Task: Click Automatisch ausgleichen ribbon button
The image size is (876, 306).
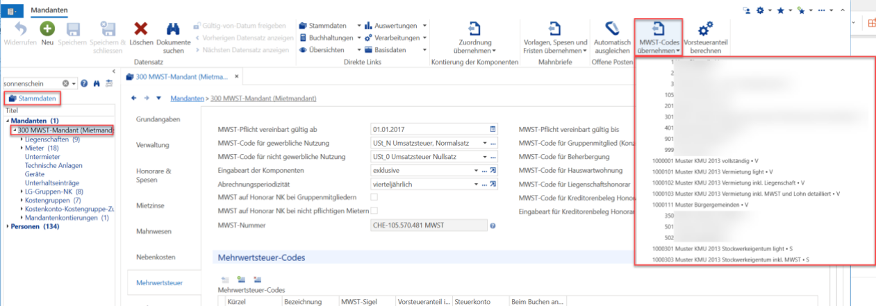Action: [x=612, y=37]
